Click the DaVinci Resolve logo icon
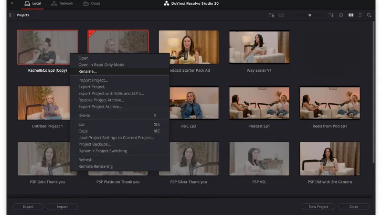382x215 pixels. (166, 3)
